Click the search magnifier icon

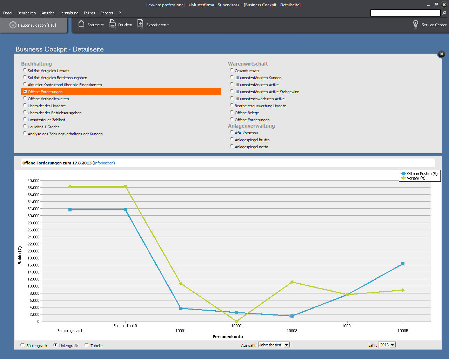(444, 13)
